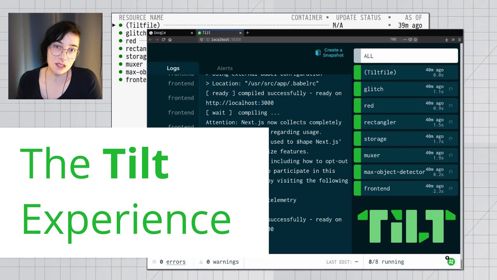Select ALL resources in sidebar

pyautogui.click(x=406, y=56)
